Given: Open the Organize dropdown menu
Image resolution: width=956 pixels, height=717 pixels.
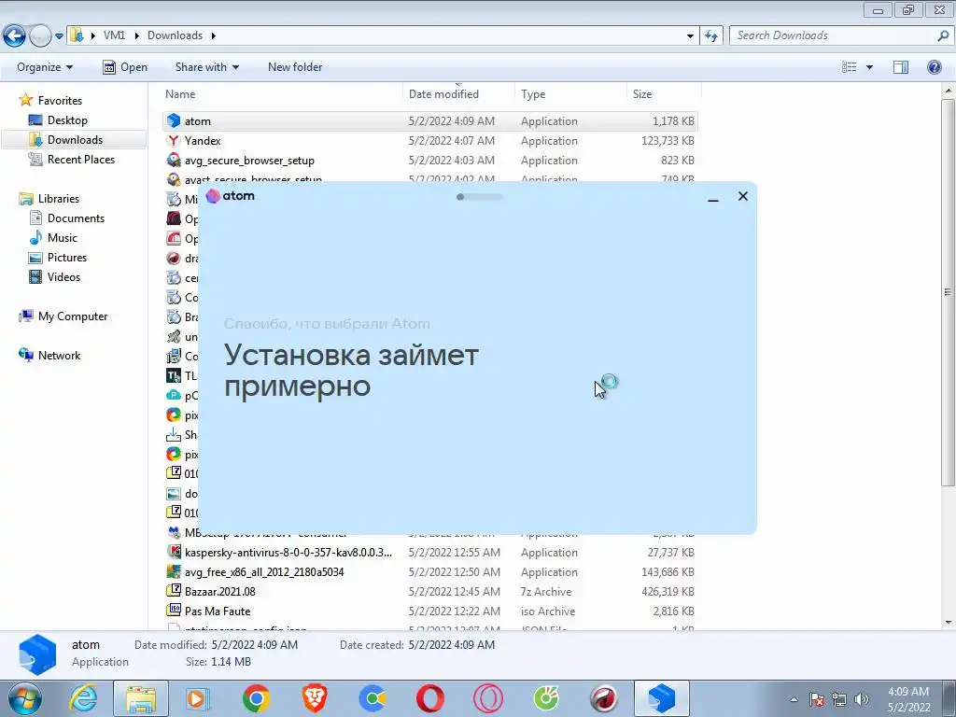Looking at the screenshot, I should pos(45,67).
